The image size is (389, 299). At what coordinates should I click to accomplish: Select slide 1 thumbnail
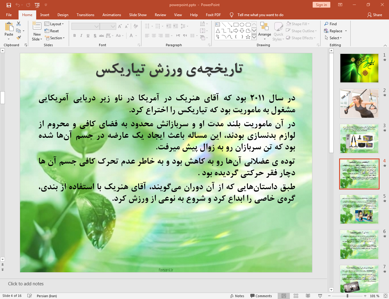pyautogui.click(x=359, y=68)
